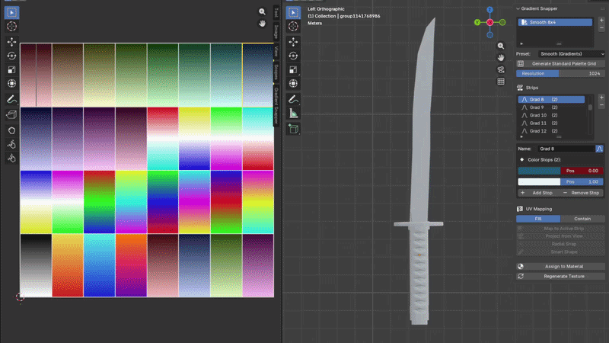The width and height of the screenshot is (609, 343).
Task: Open the teal color stop swatch
Action: [539, 171]
